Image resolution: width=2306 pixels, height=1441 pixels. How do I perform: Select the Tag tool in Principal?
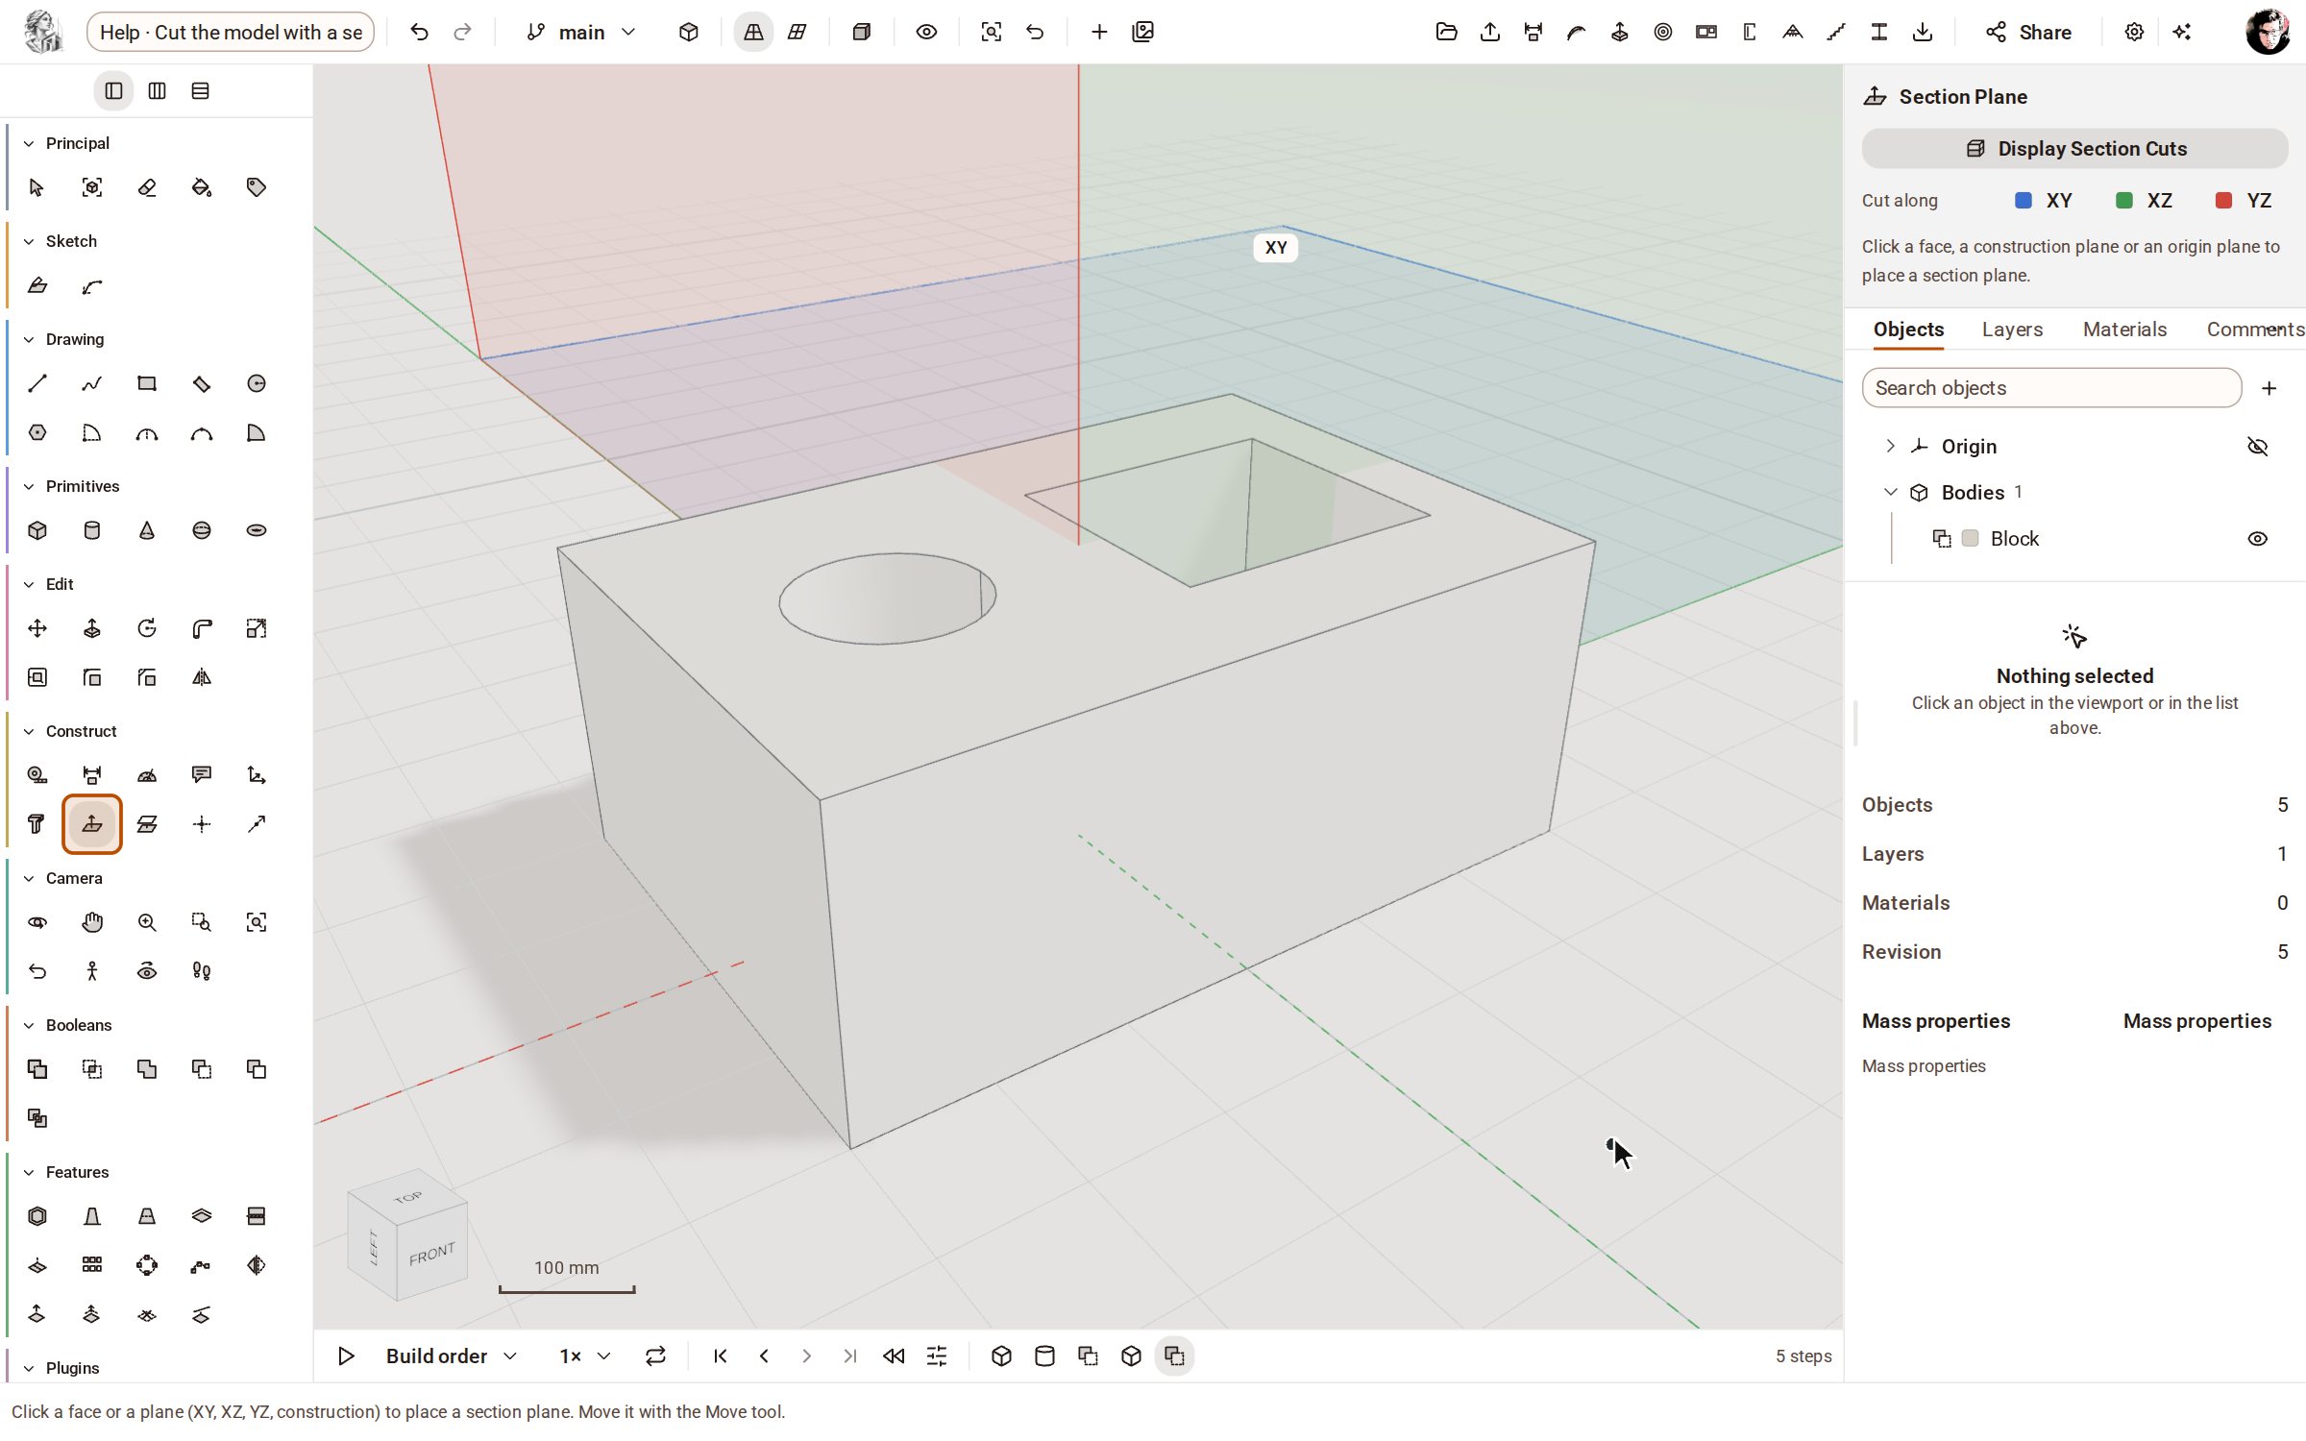[257, 187]
